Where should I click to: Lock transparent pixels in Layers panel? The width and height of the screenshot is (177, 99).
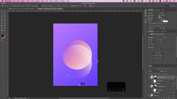(x=152, y=74)
